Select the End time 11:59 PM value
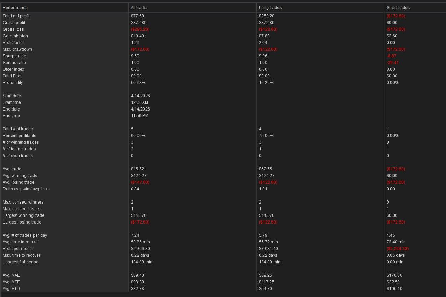This screenshot has height=297, width=446. click(140, 116)
